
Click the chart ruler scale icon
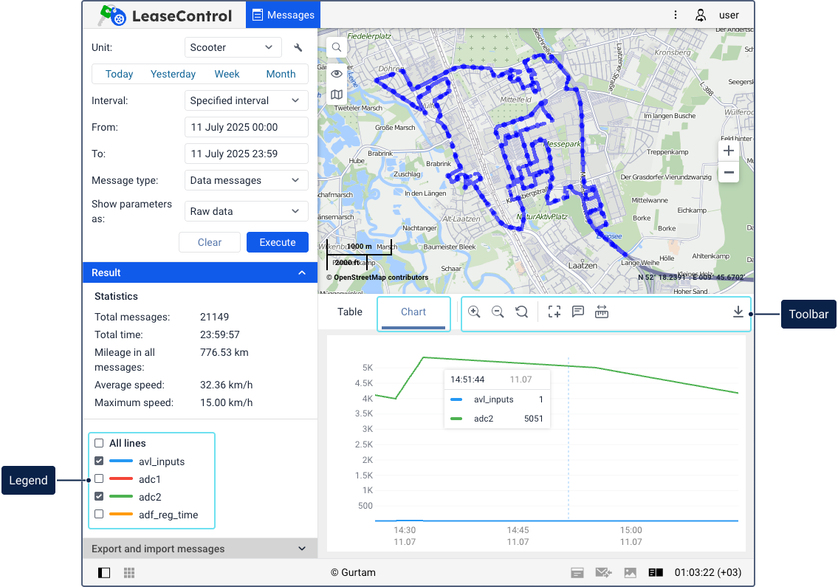tap(602, 312)
